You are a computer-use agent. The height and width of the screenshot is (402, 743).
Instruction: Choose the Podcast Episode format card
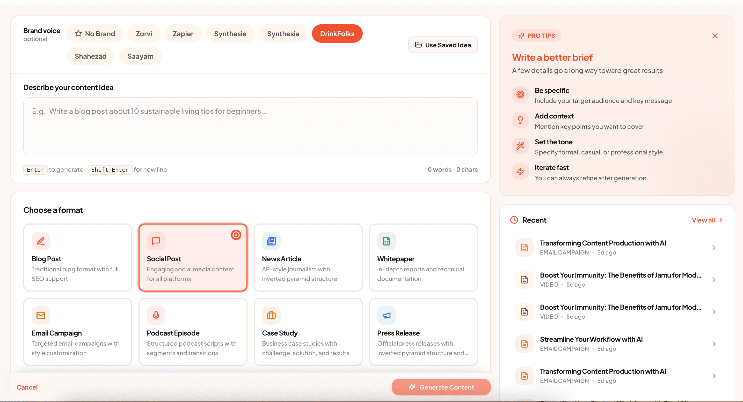193,332
